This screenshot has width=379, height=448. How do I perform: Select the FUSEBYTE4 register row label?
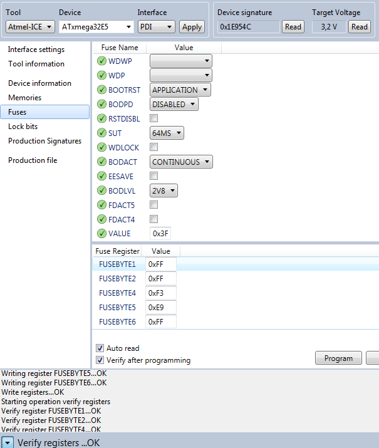117,293
